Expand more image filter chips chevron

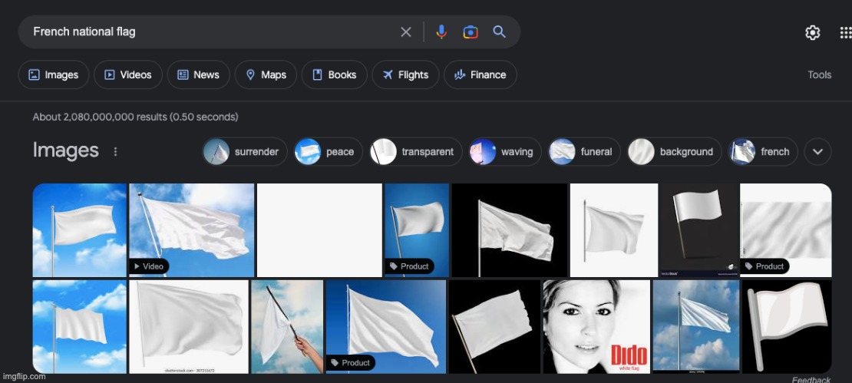point(817,152)
